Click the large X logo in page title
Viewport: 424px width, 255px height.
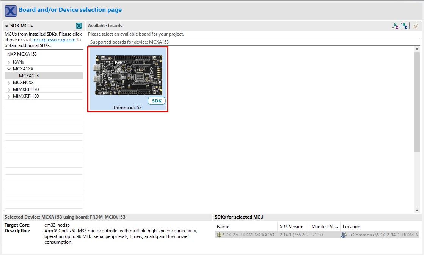(x=10, y=10)
